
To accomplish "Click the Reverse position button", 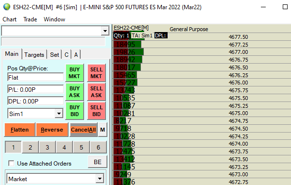I will tap(52, 130).
